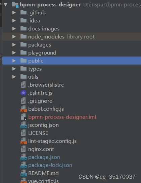Viewport: 141px width, 183px height.
Task: Select the .eslintrc.js file name
Action: pos(40,93)
